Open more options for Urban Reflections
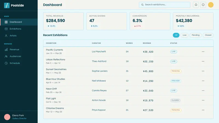Image resolution: width=219 pixels, height=123 pixels. [x=203, y=61]
